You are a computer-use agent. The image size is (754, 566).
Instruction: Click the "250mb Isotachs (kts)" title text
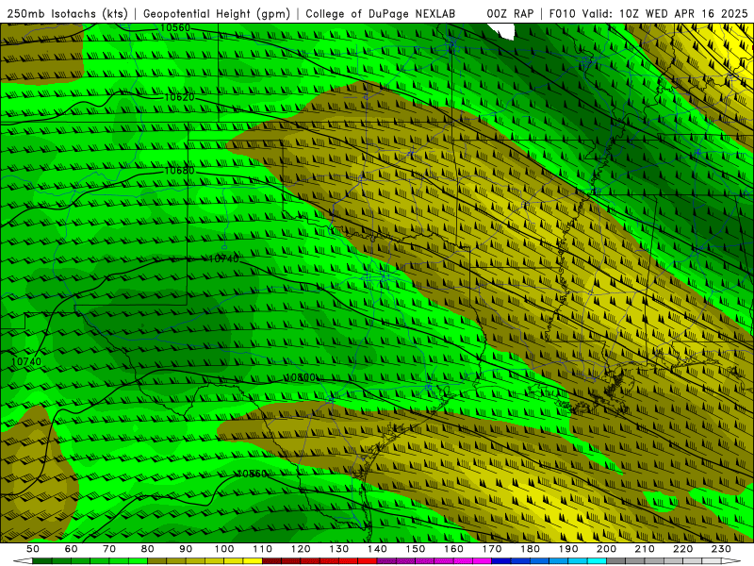coord(67,14)
